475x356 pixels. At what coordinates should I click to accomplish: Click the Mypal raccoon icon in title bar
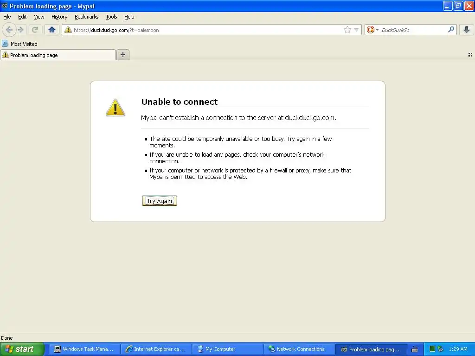point(5,6)
